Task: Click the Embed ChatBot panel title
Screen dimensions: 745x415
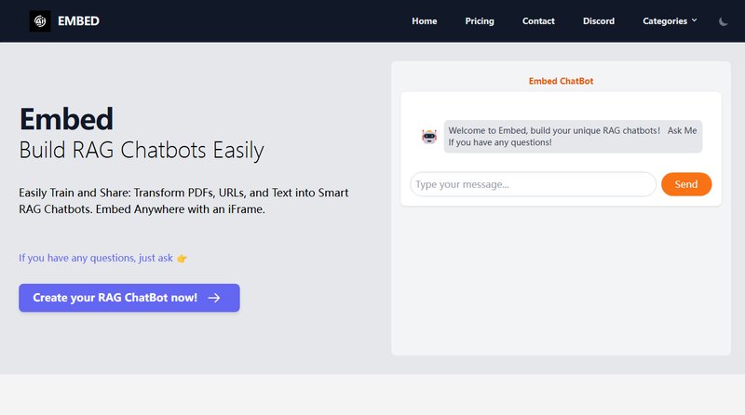Action: [x=561, y=81]
